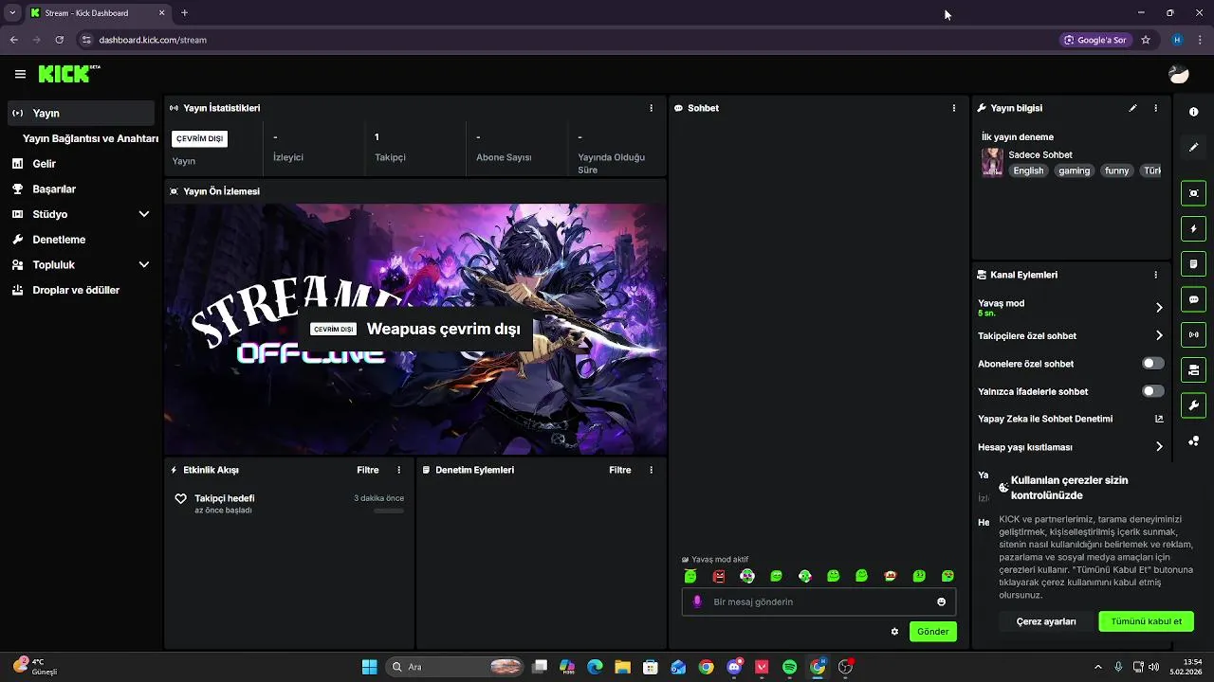Open Filtre in Denetim Eylemleri panel

pos(620,470)
